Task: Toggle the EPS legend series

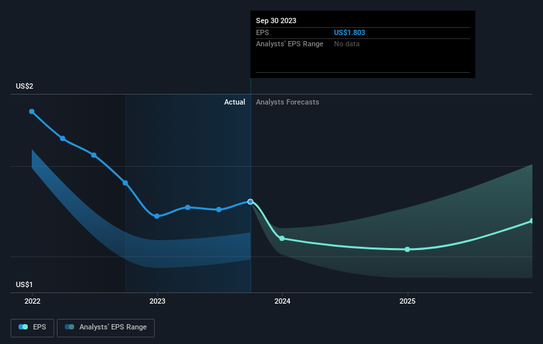Action: tap(32, 327)
